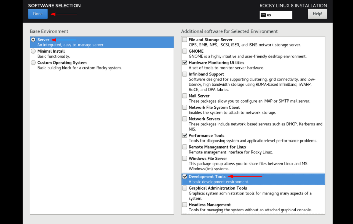The width and height of the screenshot is (353, 224).
Task: Click the 'A basic development environment.' text
Action: click(219, 182)
